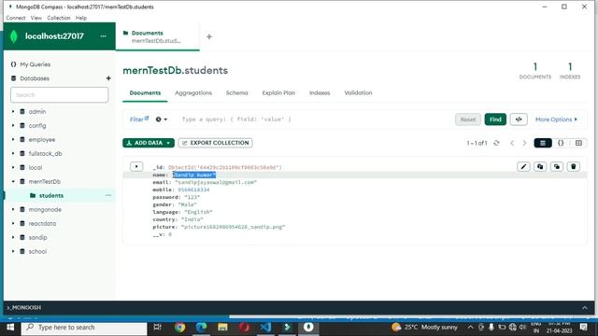Open the Filter documentation link
Image resolution: width=598 pixels, height=336 pixels.
[x=139, y=119]
